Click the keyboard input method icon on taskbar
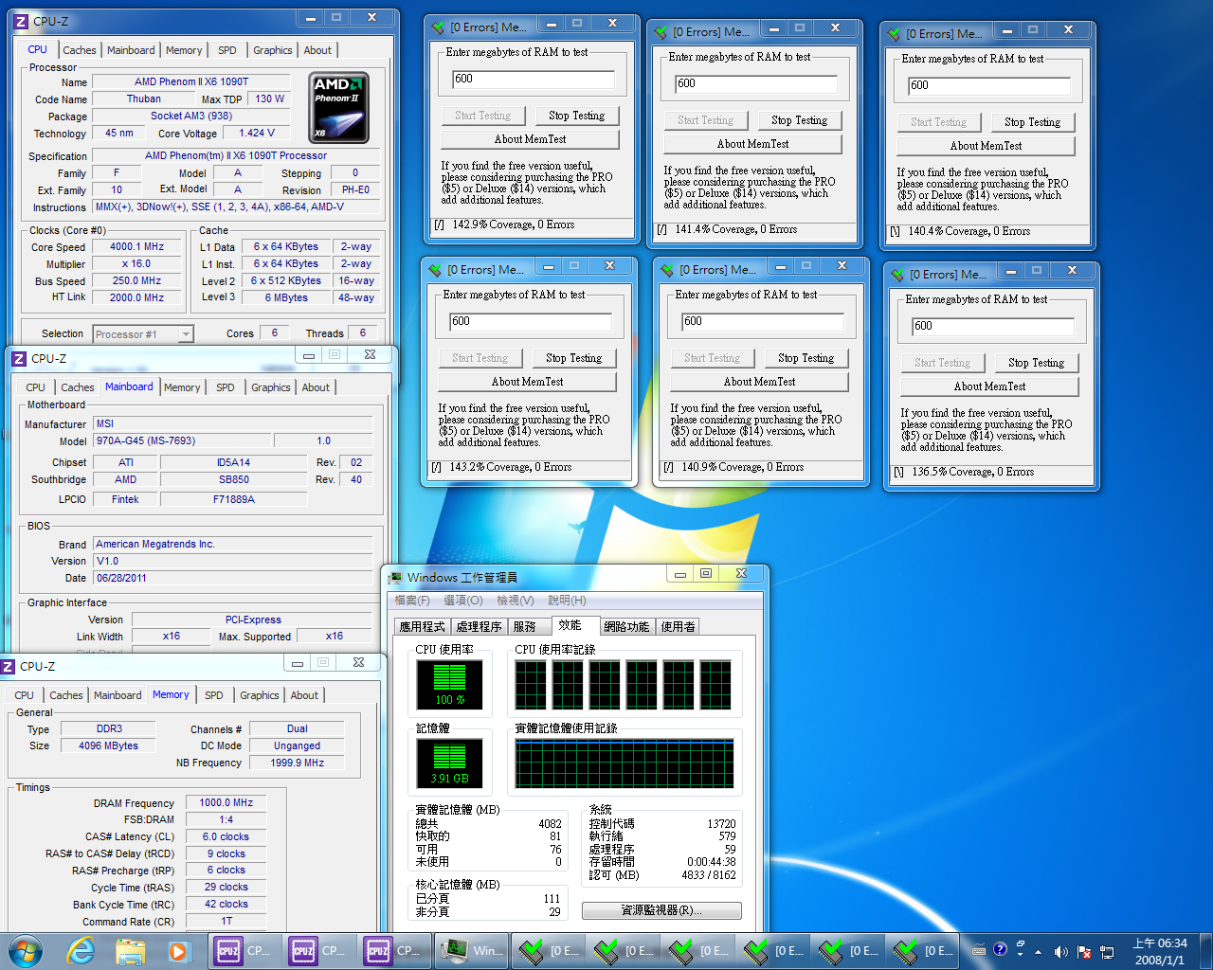The image size is (1213, 970). click(x=978, y=950)
